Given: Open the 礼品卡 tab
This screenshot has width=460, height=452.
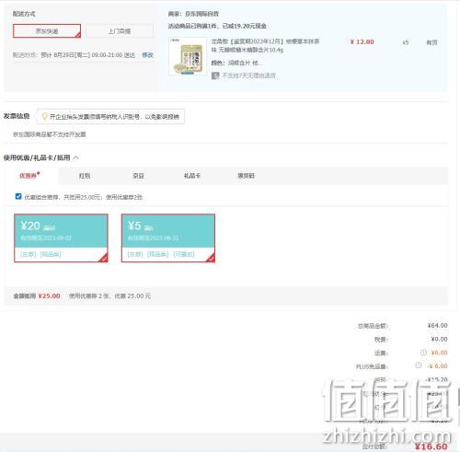Looking at the screenshot, I should tap(192, 176).
